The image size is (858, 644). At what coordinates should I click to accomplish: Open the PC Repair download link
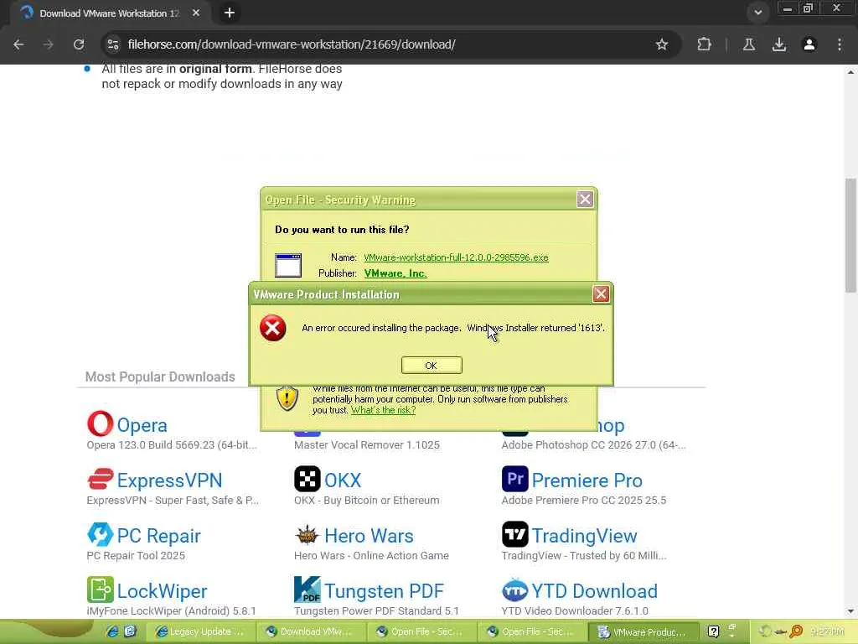tap(158, 536)
